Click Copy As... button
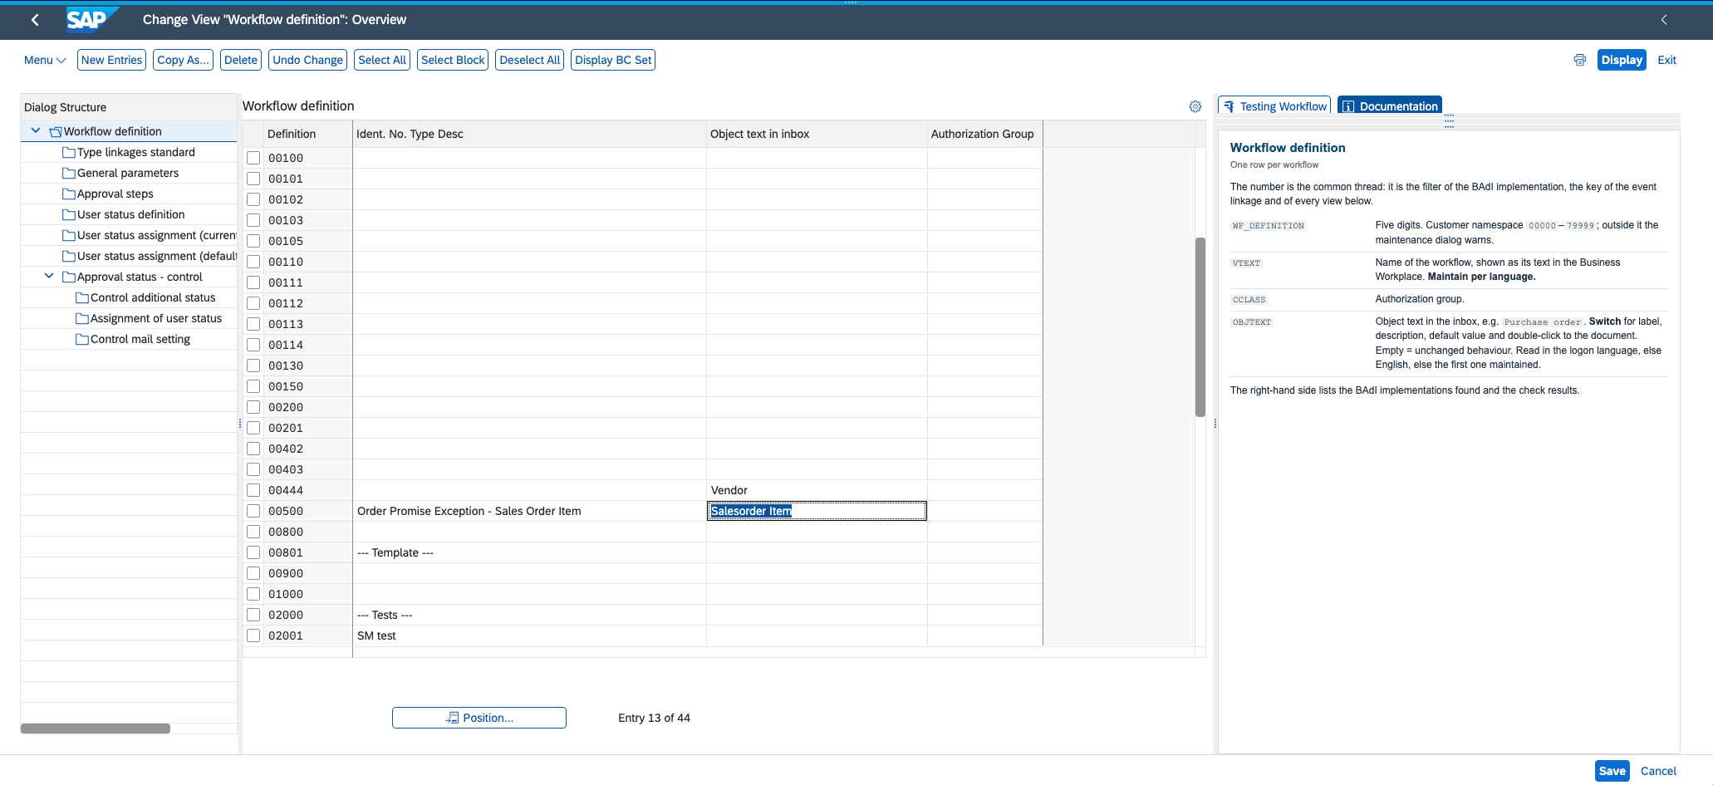Screen dimensions: 1713x785 [183, 60]
